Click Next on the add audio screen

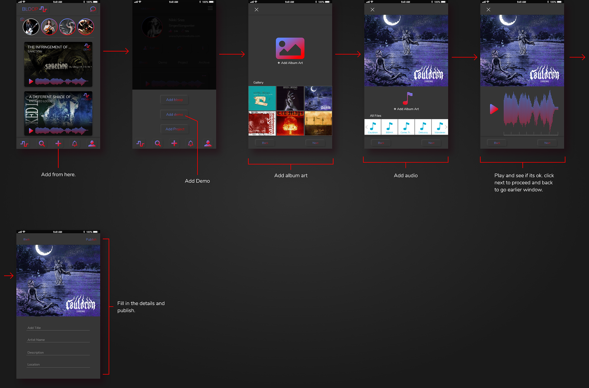tap(431, 143)
